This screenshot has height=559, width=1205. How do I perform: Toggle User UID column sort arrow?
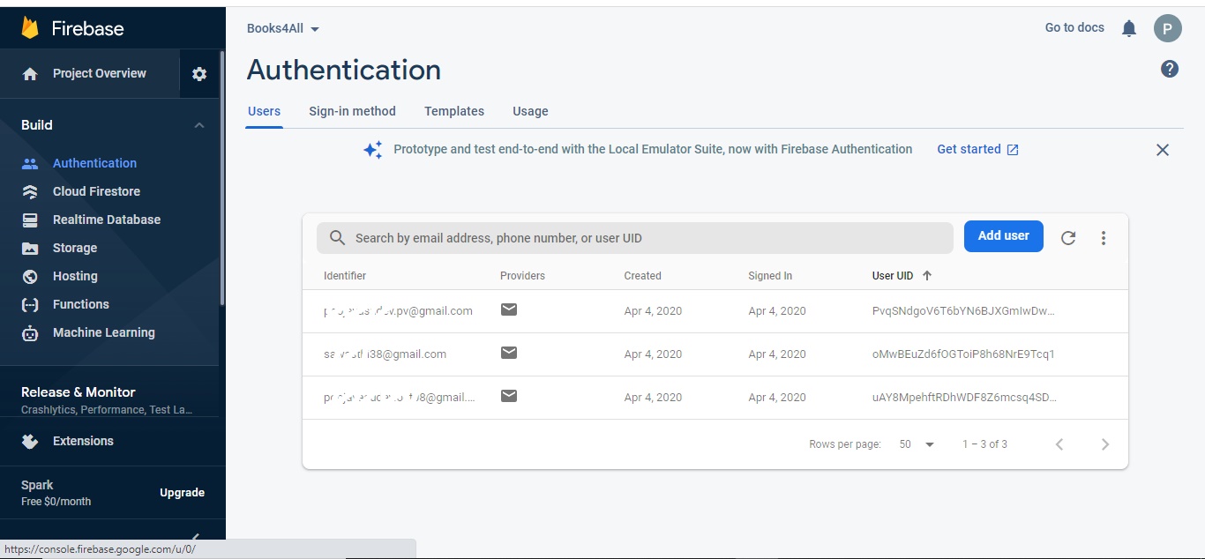[927, 275]
